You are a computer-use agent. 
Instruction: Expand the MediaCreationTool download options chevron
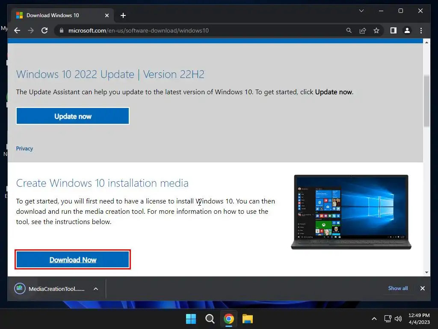click(x=96, y=289)
